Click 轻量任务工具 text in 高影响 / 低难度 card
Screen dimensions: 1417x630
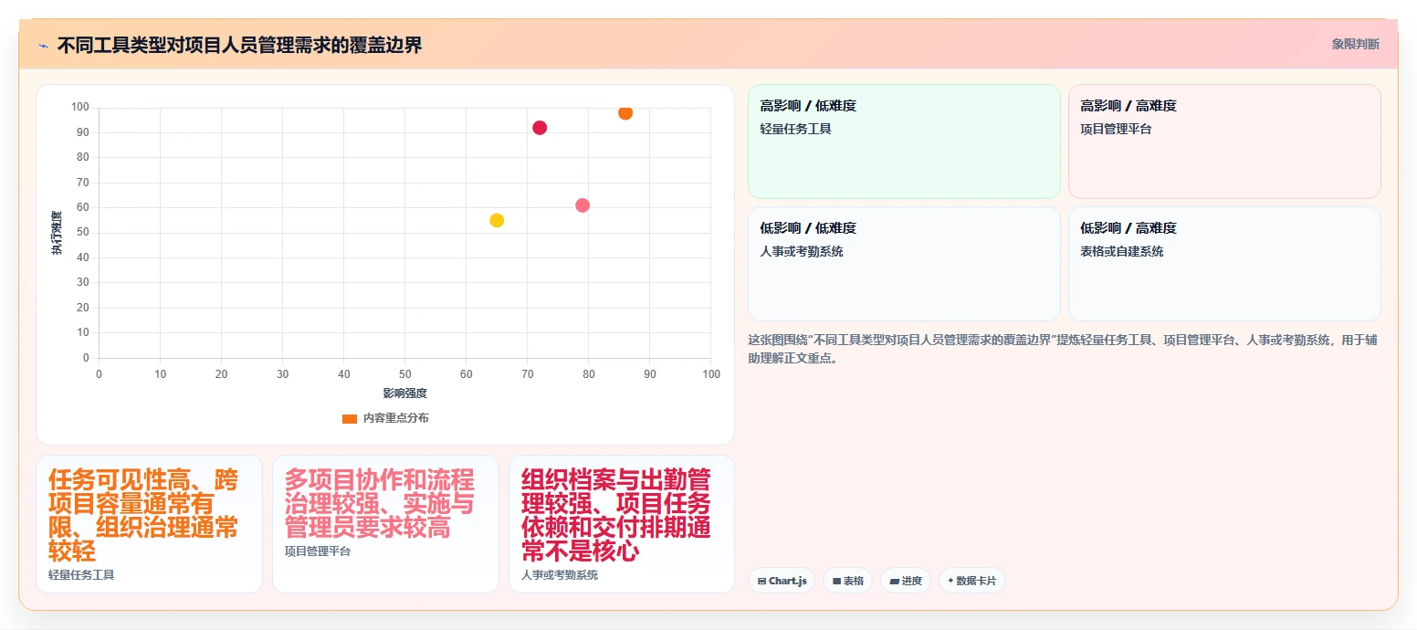pyautogui.click(x=795, y=129)
